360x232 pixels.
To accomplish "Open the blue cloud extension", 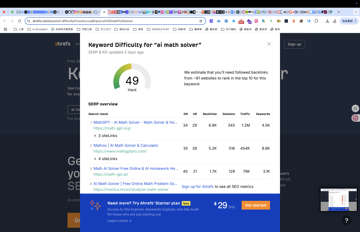I will click(219, 21).
